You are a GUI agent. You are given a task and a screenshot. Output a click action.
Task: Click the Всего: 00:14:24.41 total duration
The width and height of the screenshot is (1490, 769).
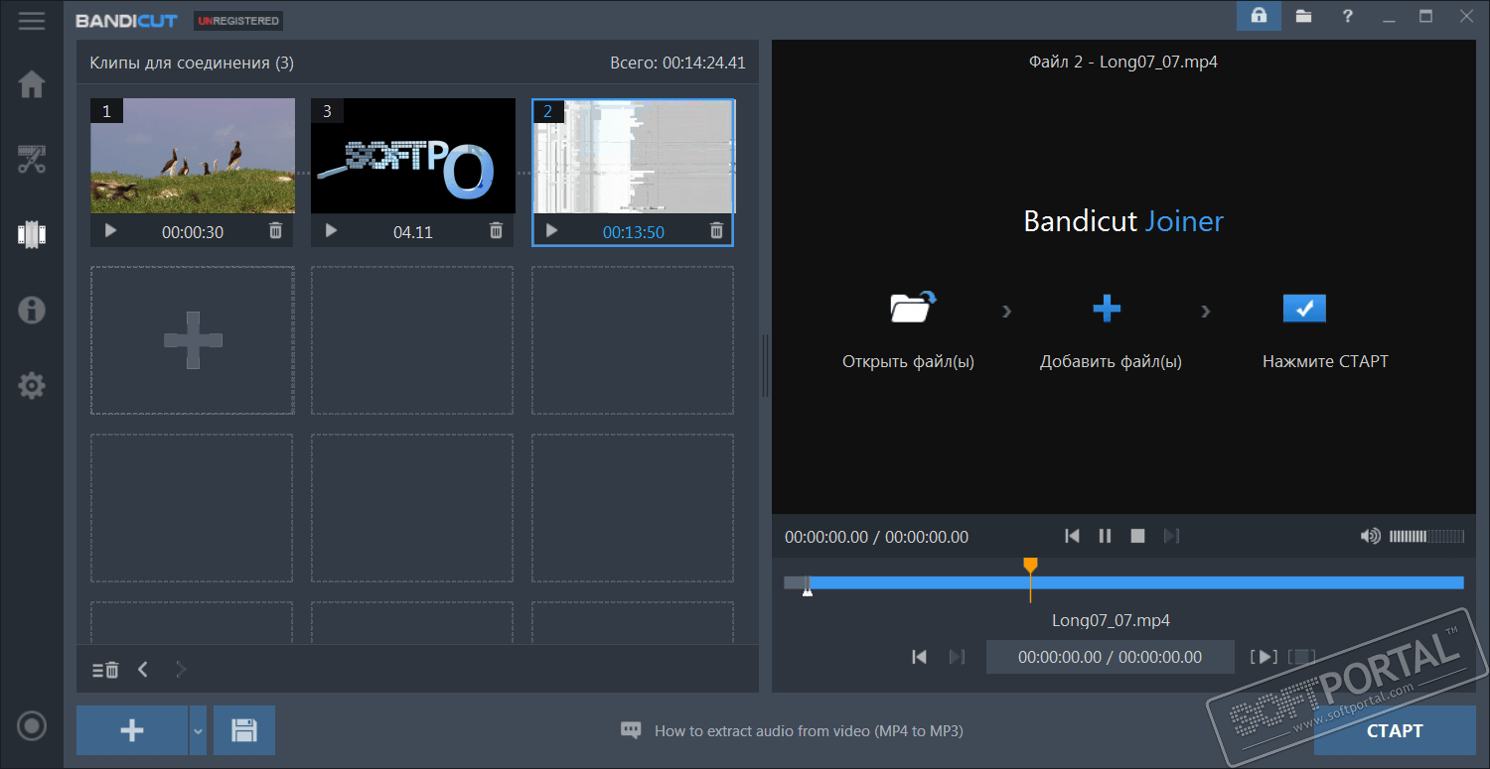[x=677, y=63]
